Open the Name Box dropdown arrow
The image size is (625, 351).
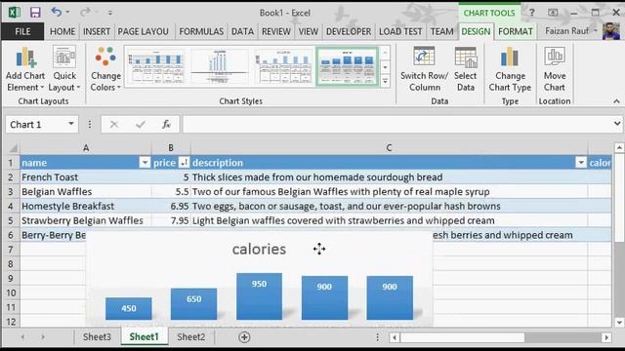pos(71,124)
